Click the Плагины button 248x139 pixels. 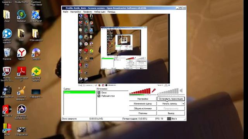143,113
